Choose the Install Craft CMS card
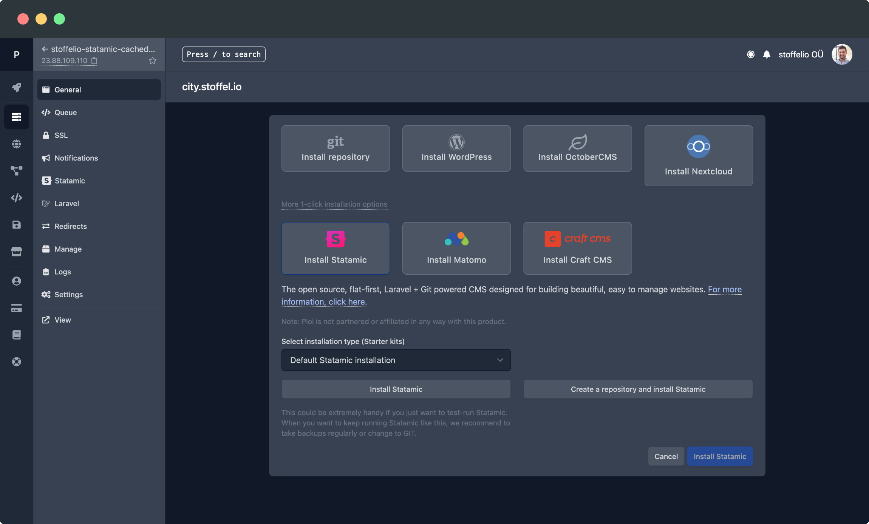This screenshot has width=869, height=524. (577, 248)
